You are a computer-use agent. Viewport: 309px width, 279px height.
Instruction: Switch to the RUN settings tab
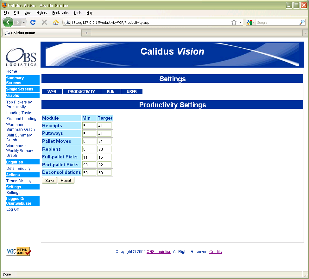(110, 91)
